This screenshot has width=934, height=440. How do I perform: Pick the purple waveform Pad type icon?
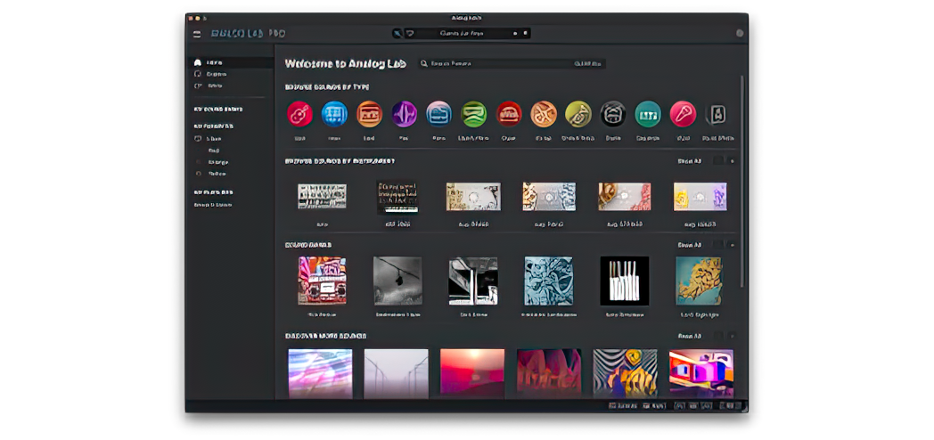404,114
